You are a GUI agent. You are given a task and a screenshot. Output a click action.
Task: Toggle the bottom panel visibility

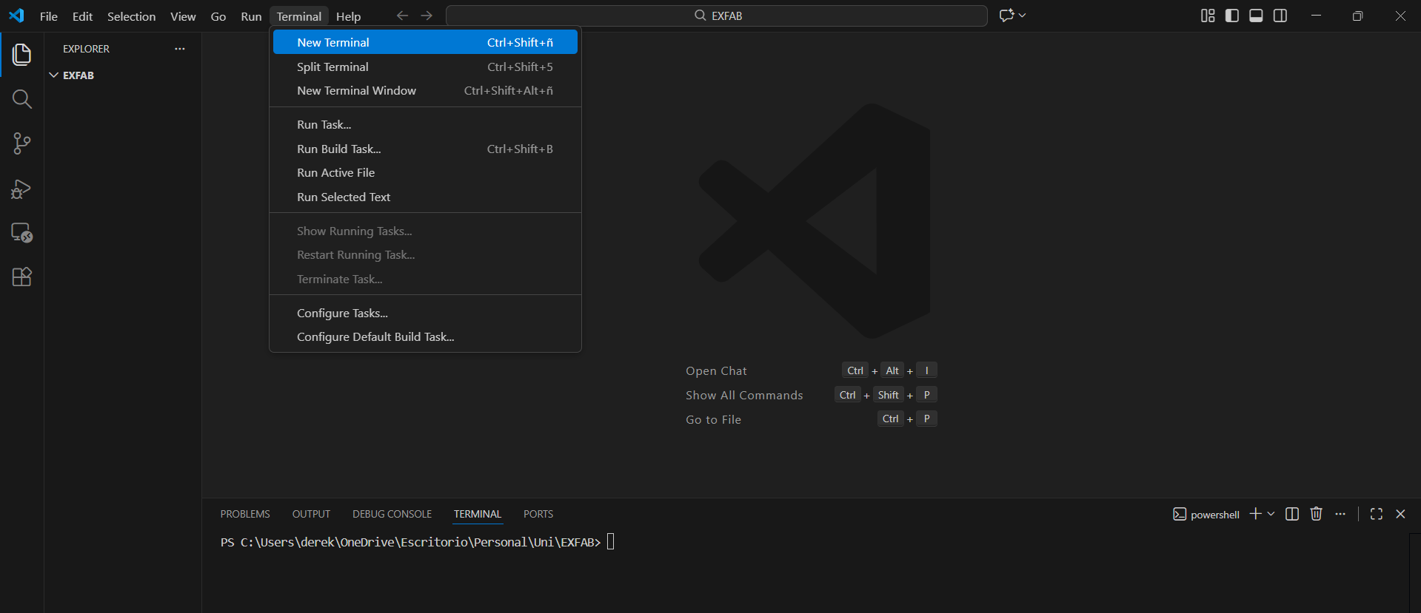coord(1256,16)
